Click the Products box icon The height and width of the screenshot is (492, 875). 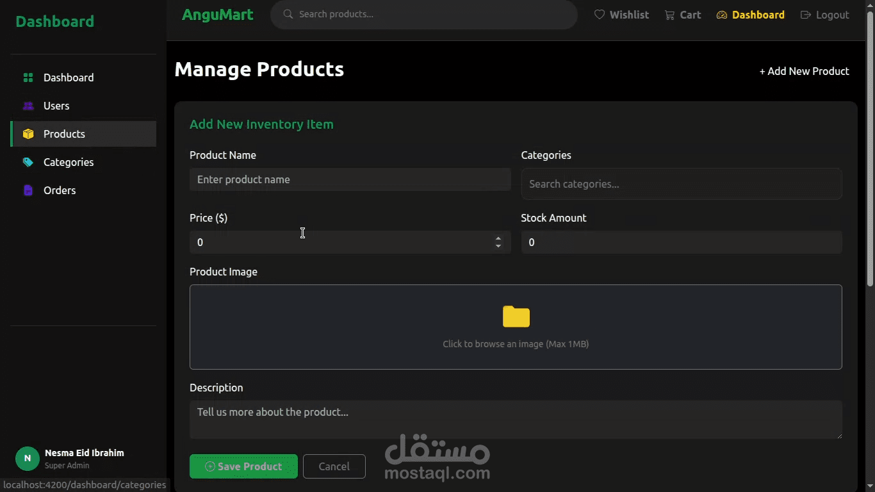[28, 134]
